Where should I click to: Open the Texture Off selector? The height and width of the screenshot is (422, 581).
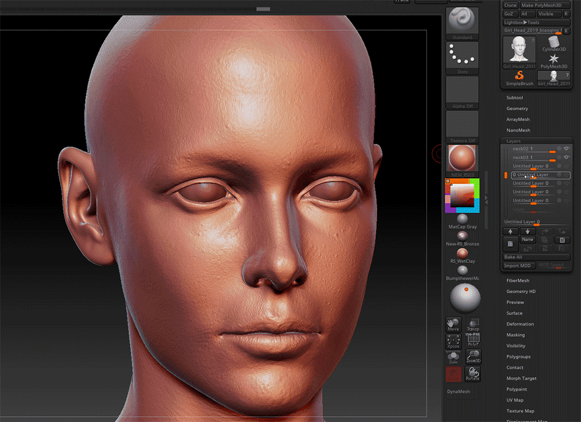(462, 127)
